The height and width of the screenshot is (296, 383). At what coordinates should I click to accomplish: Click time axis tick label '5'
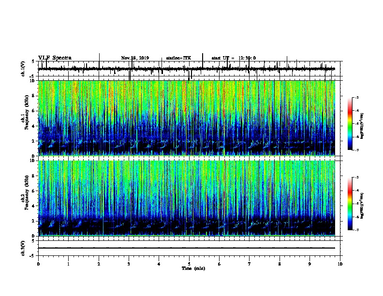click(x=189, y=264)
